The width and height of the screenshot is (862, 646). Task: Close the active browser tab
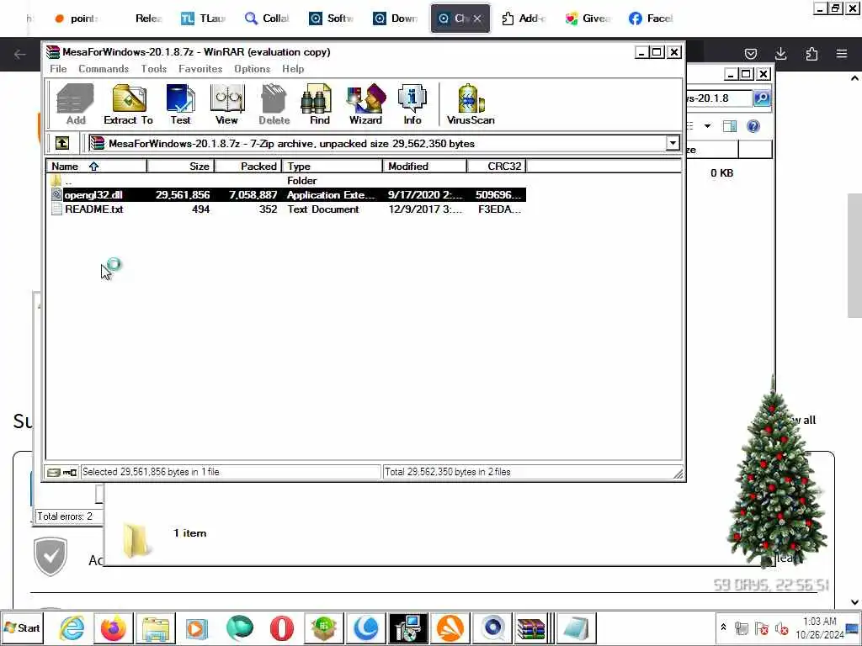click(477, 19)
